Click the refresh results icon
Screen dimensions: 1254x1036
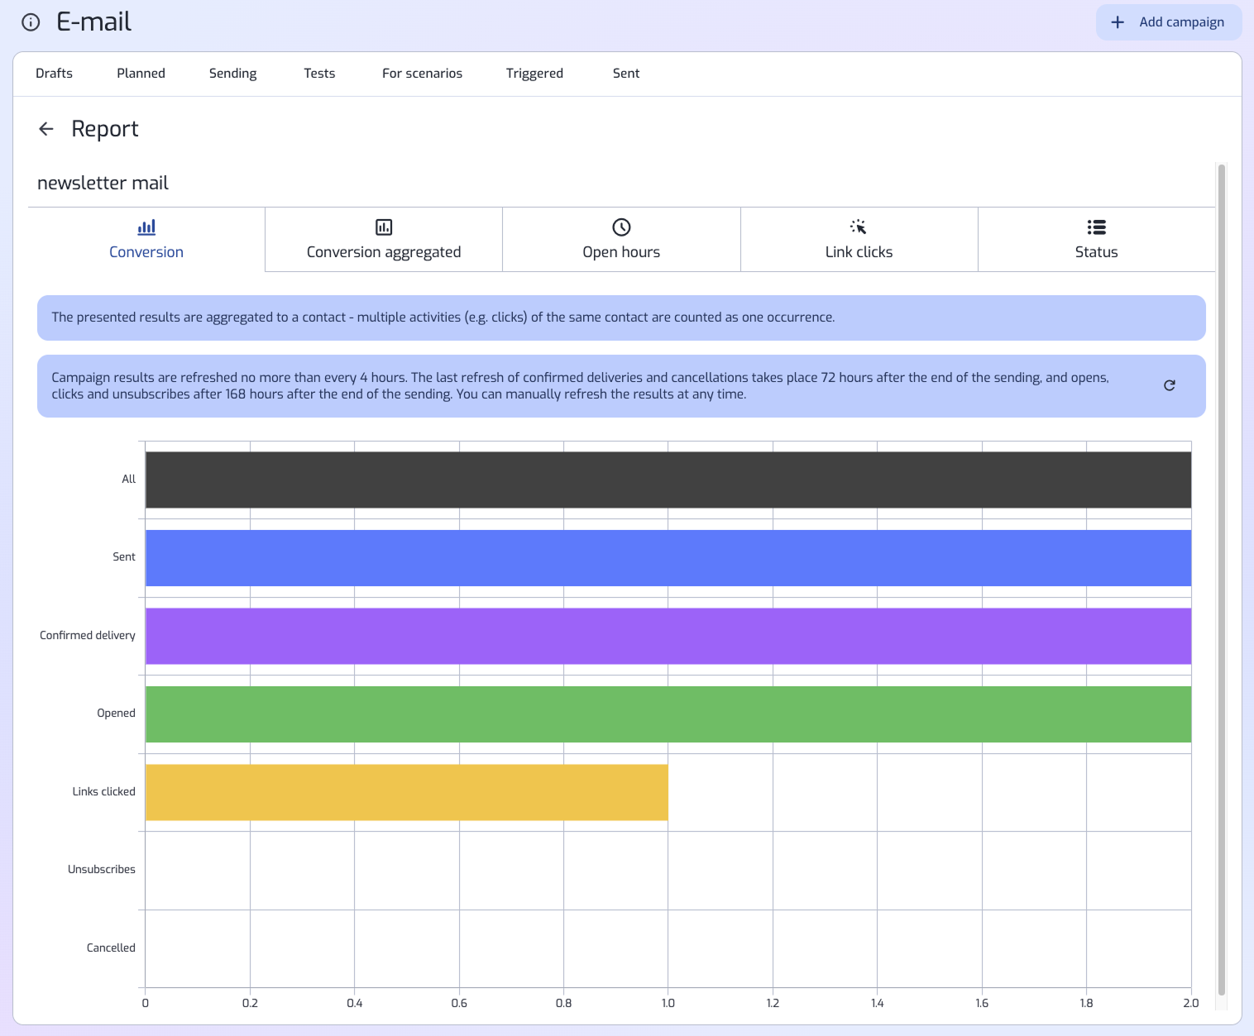[x=1170, y=385]
